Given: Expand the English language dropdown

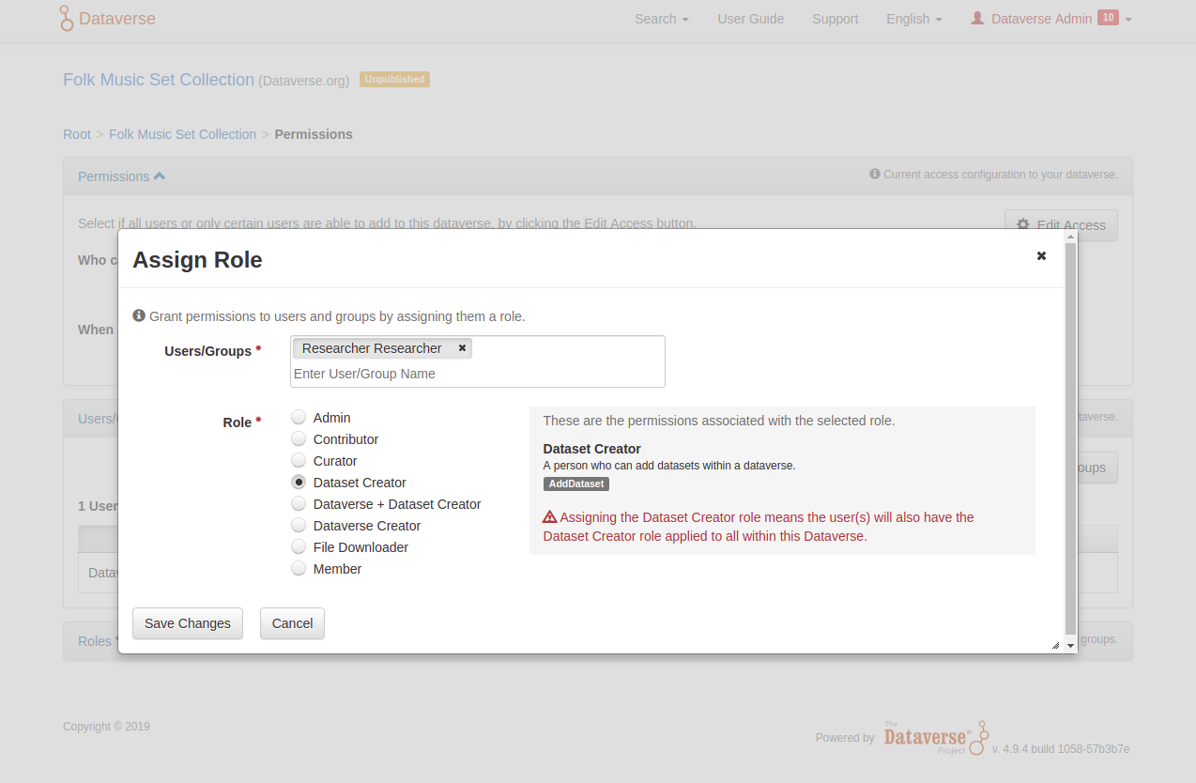Looking at the screenshot, I should (913, 19).
